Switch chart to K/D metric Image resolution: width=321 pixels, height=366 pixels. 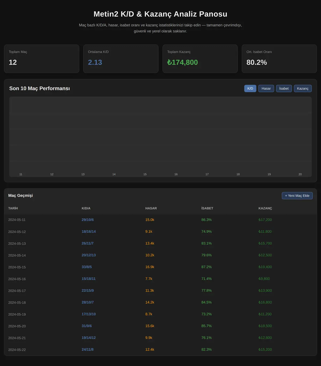click(x=250, y=88)
